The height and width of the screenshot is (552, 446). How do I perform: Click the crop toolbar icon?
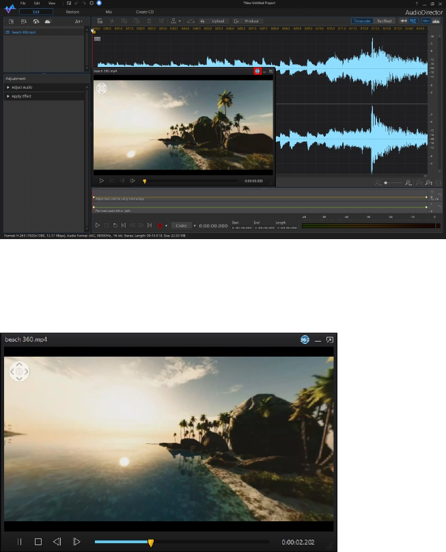click(x=161, y=21)
